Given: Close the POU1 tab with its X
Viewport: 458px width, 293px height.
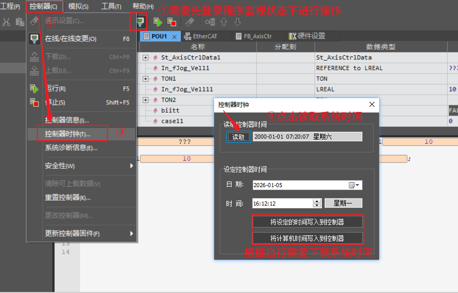Looking at the screenshot, I should point(174,36).
